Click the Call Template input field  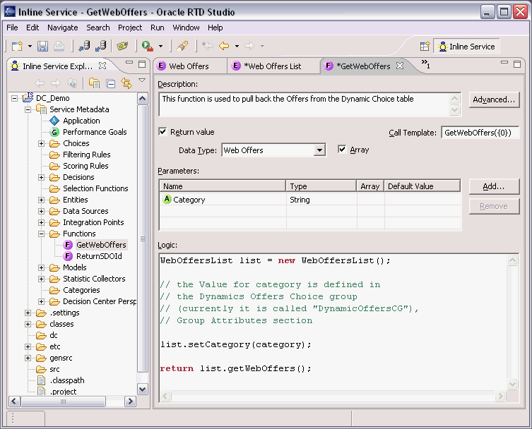tap(480, 133)
